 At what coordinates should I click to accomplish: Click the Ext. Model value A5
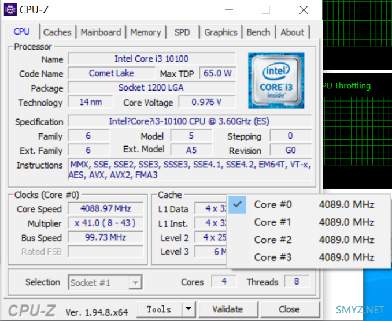click(191, 150)
